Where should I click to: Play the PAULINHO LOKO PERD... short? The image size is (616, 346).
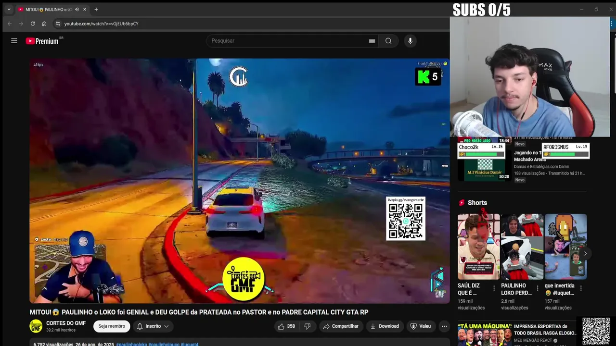(522, 247)
